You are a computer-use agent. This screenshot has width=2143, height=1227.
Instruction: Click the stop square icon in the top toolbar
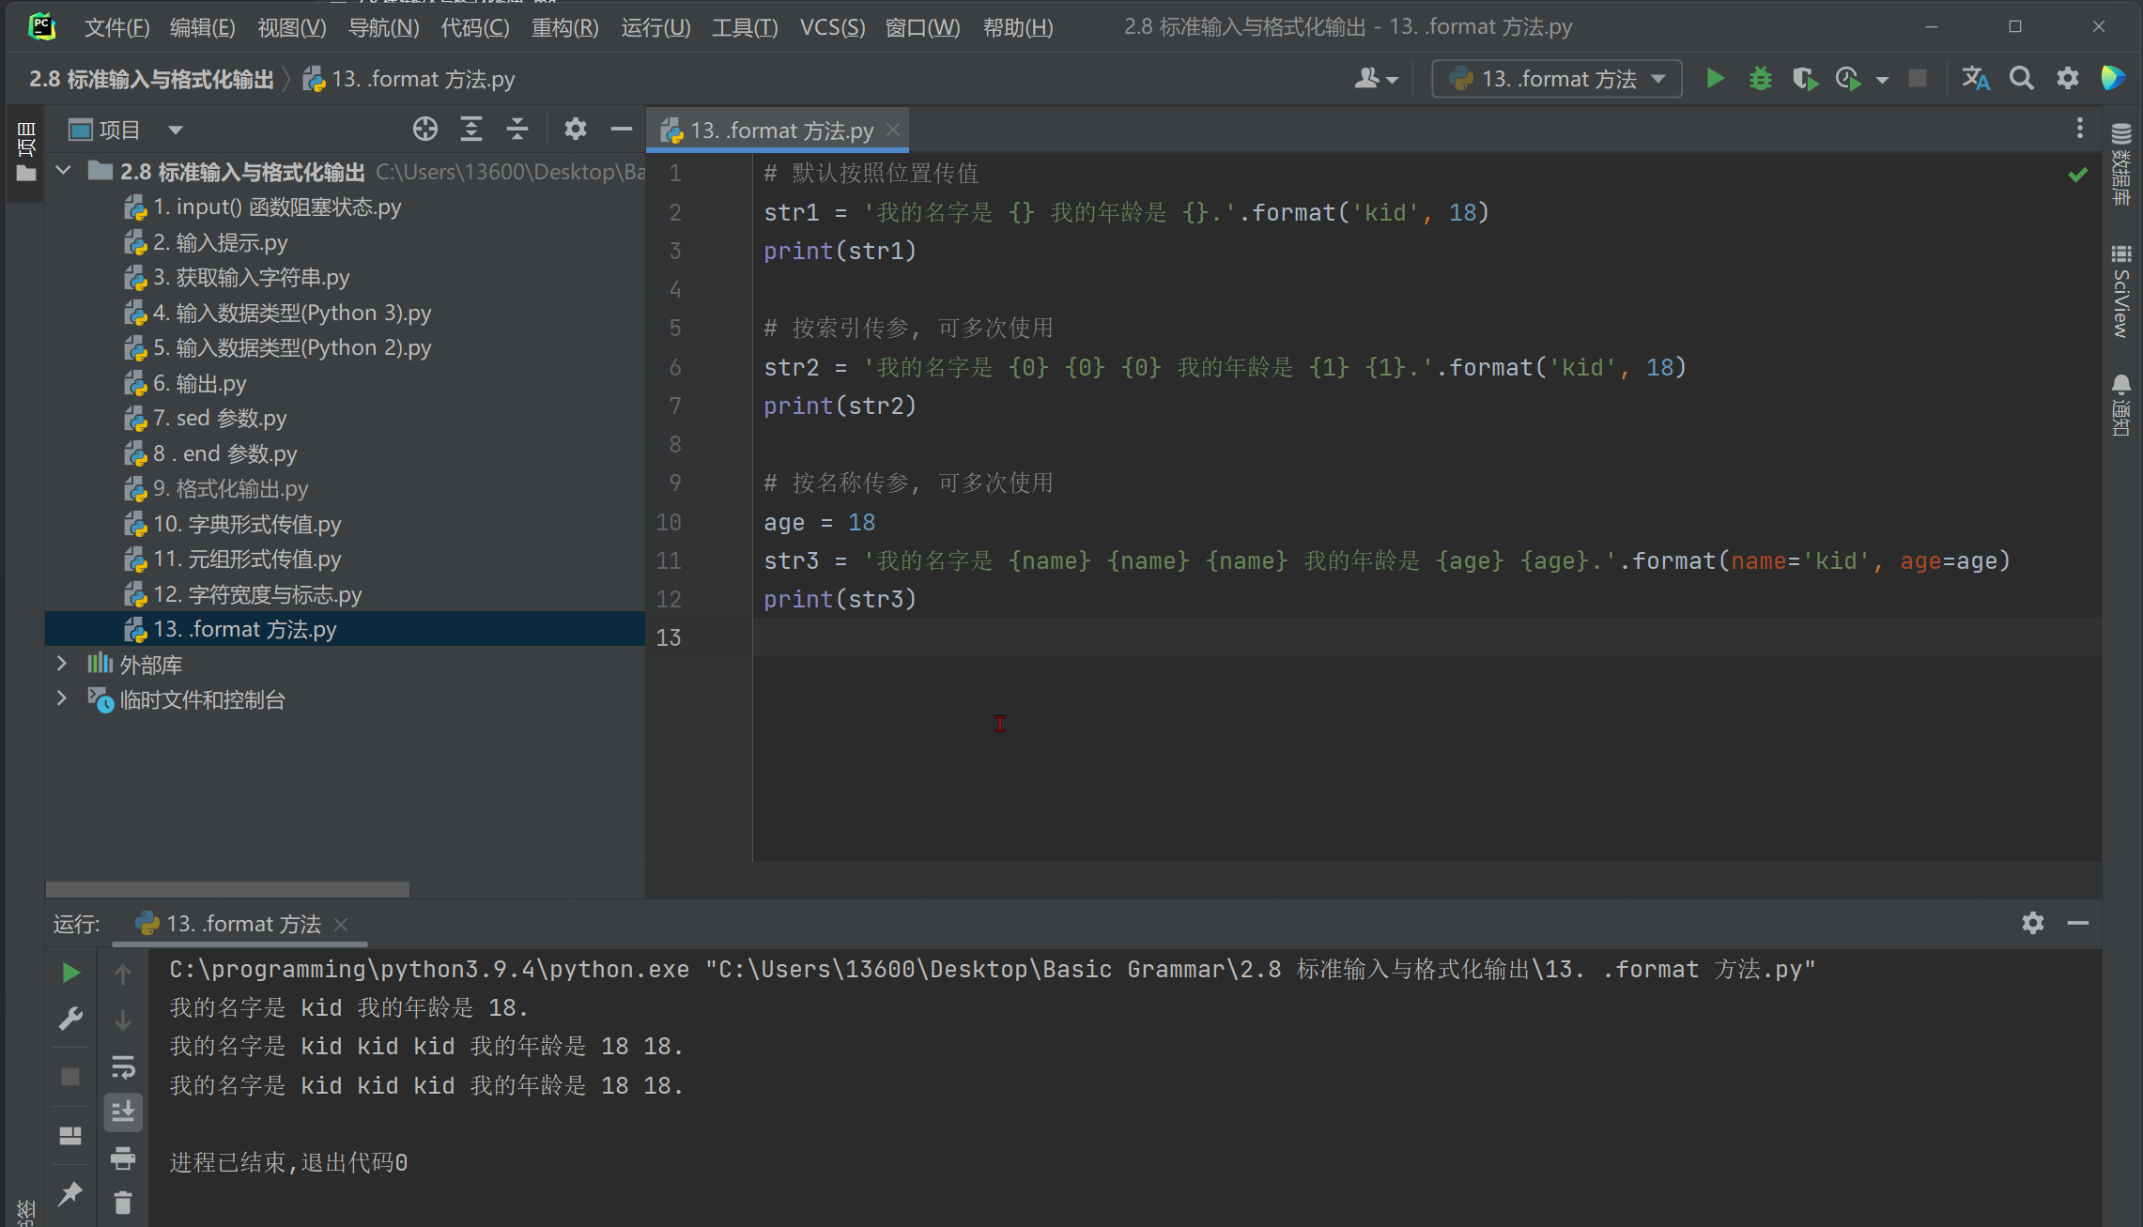[1918, 79]
